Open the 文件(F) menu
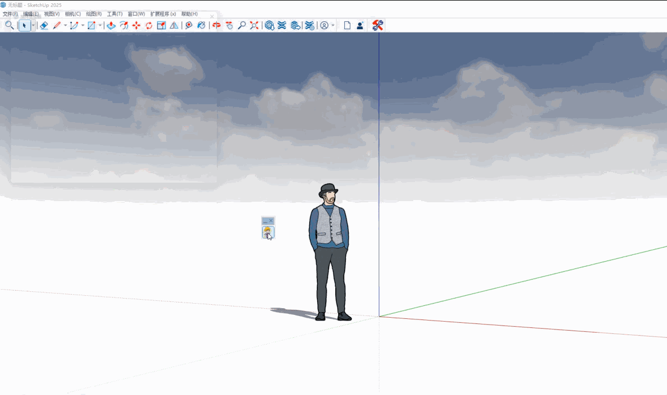Viewport: 667px width, 395px height. pos(10,14)
